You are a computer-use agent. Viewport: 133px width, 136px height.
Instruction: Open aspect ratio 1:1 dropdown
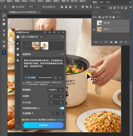pos(56,103)
